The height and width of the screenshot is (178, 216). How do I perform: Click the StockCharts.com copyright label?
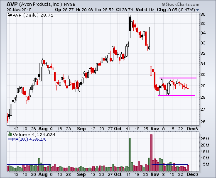(181, 5)
